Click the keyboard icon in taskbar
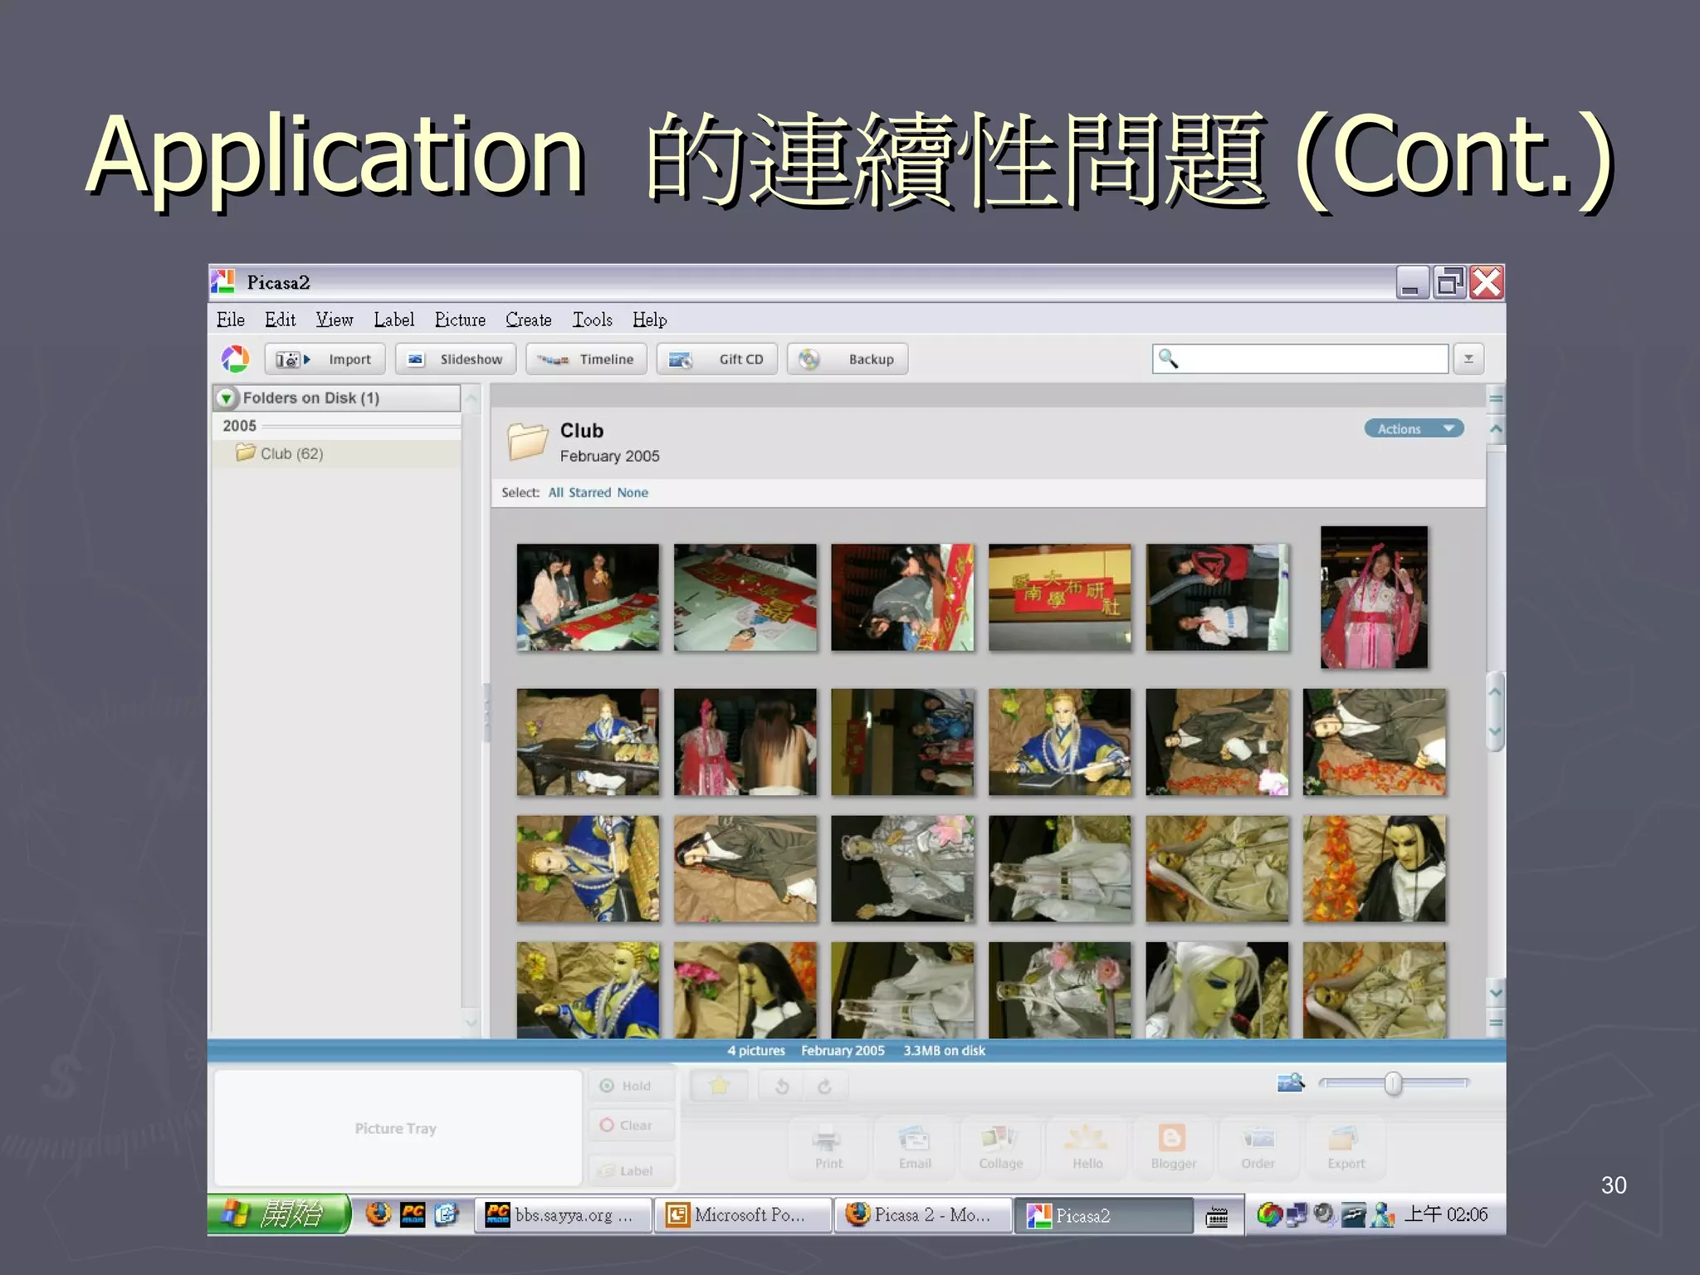 click(x=1217, y=1217)
